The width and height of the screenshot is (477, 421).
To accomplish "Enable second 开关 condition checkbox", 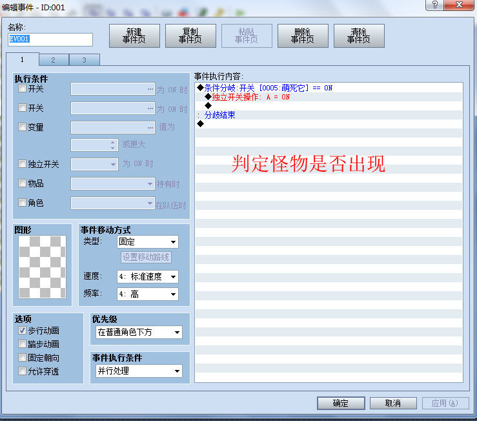I will tap(22, 108).
